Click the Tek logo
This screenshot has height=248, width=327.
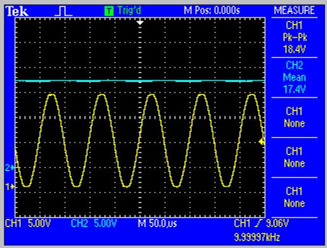point(17,11)
